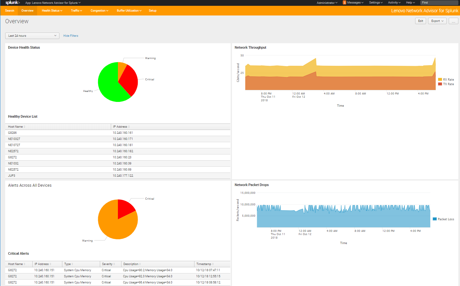
Task: Click IP address 10.240.160.69
Action: [x=122, y=170]
